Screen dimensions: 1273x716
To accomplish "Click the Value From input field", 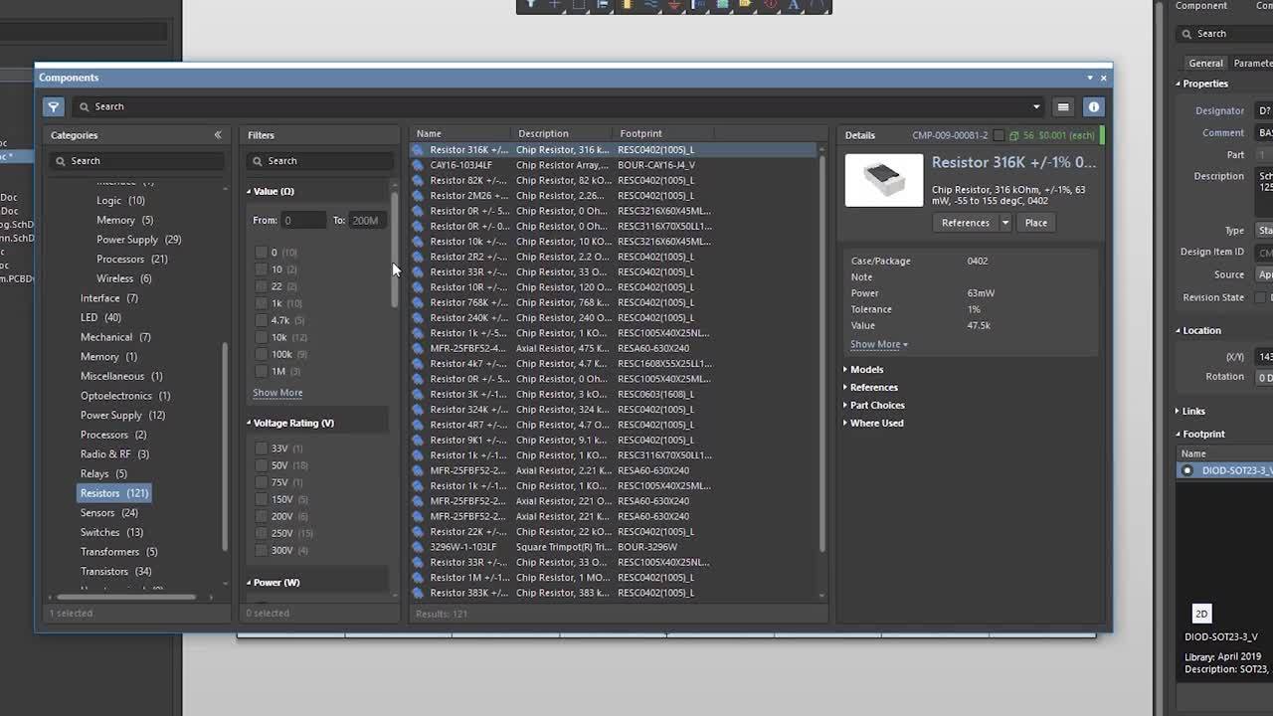I will click(302, 220).
